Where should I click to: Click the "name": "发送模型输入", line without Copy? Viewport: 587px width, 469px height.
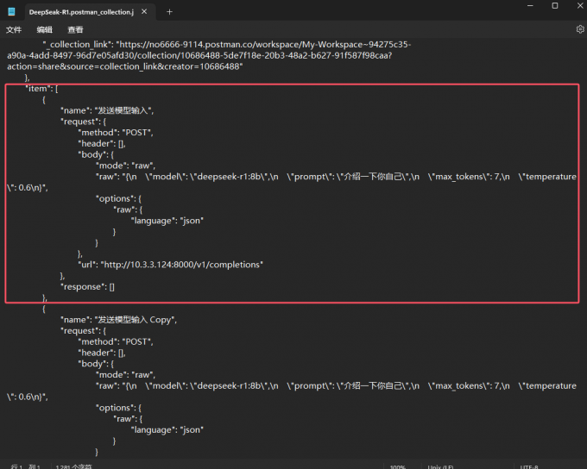coord(107,110)
